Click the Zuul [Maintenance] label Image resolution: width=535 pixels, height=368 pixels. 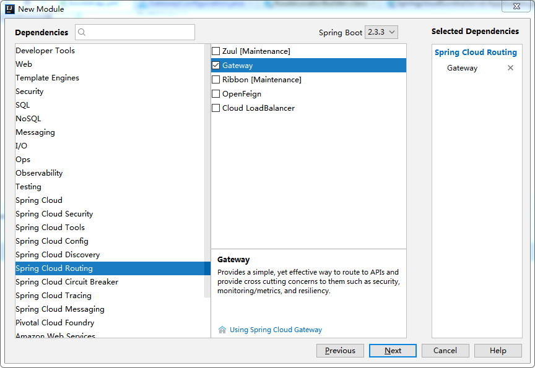click(x=256, y=51)
